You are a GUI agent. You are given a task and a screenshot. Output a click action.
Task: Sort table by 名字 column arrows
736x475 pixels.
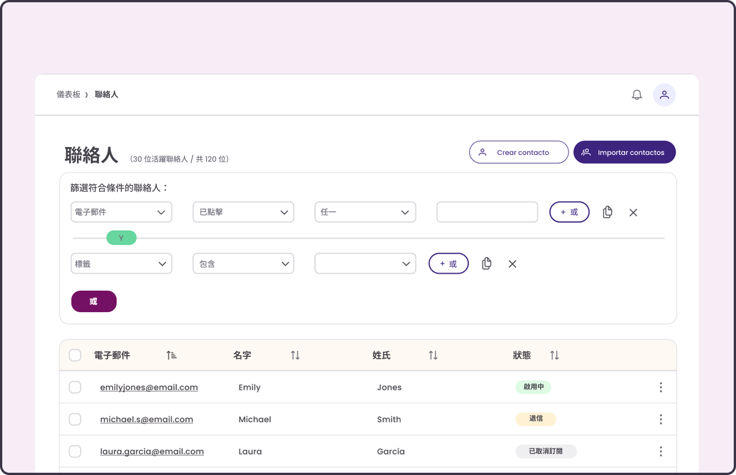pos(295,355)
